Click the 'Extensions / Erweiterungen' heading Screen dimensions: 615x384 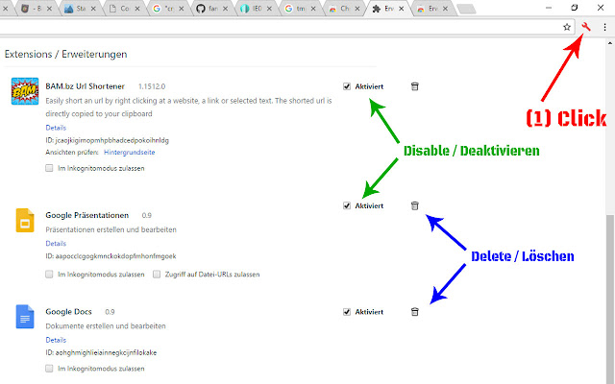coord(66,54)
